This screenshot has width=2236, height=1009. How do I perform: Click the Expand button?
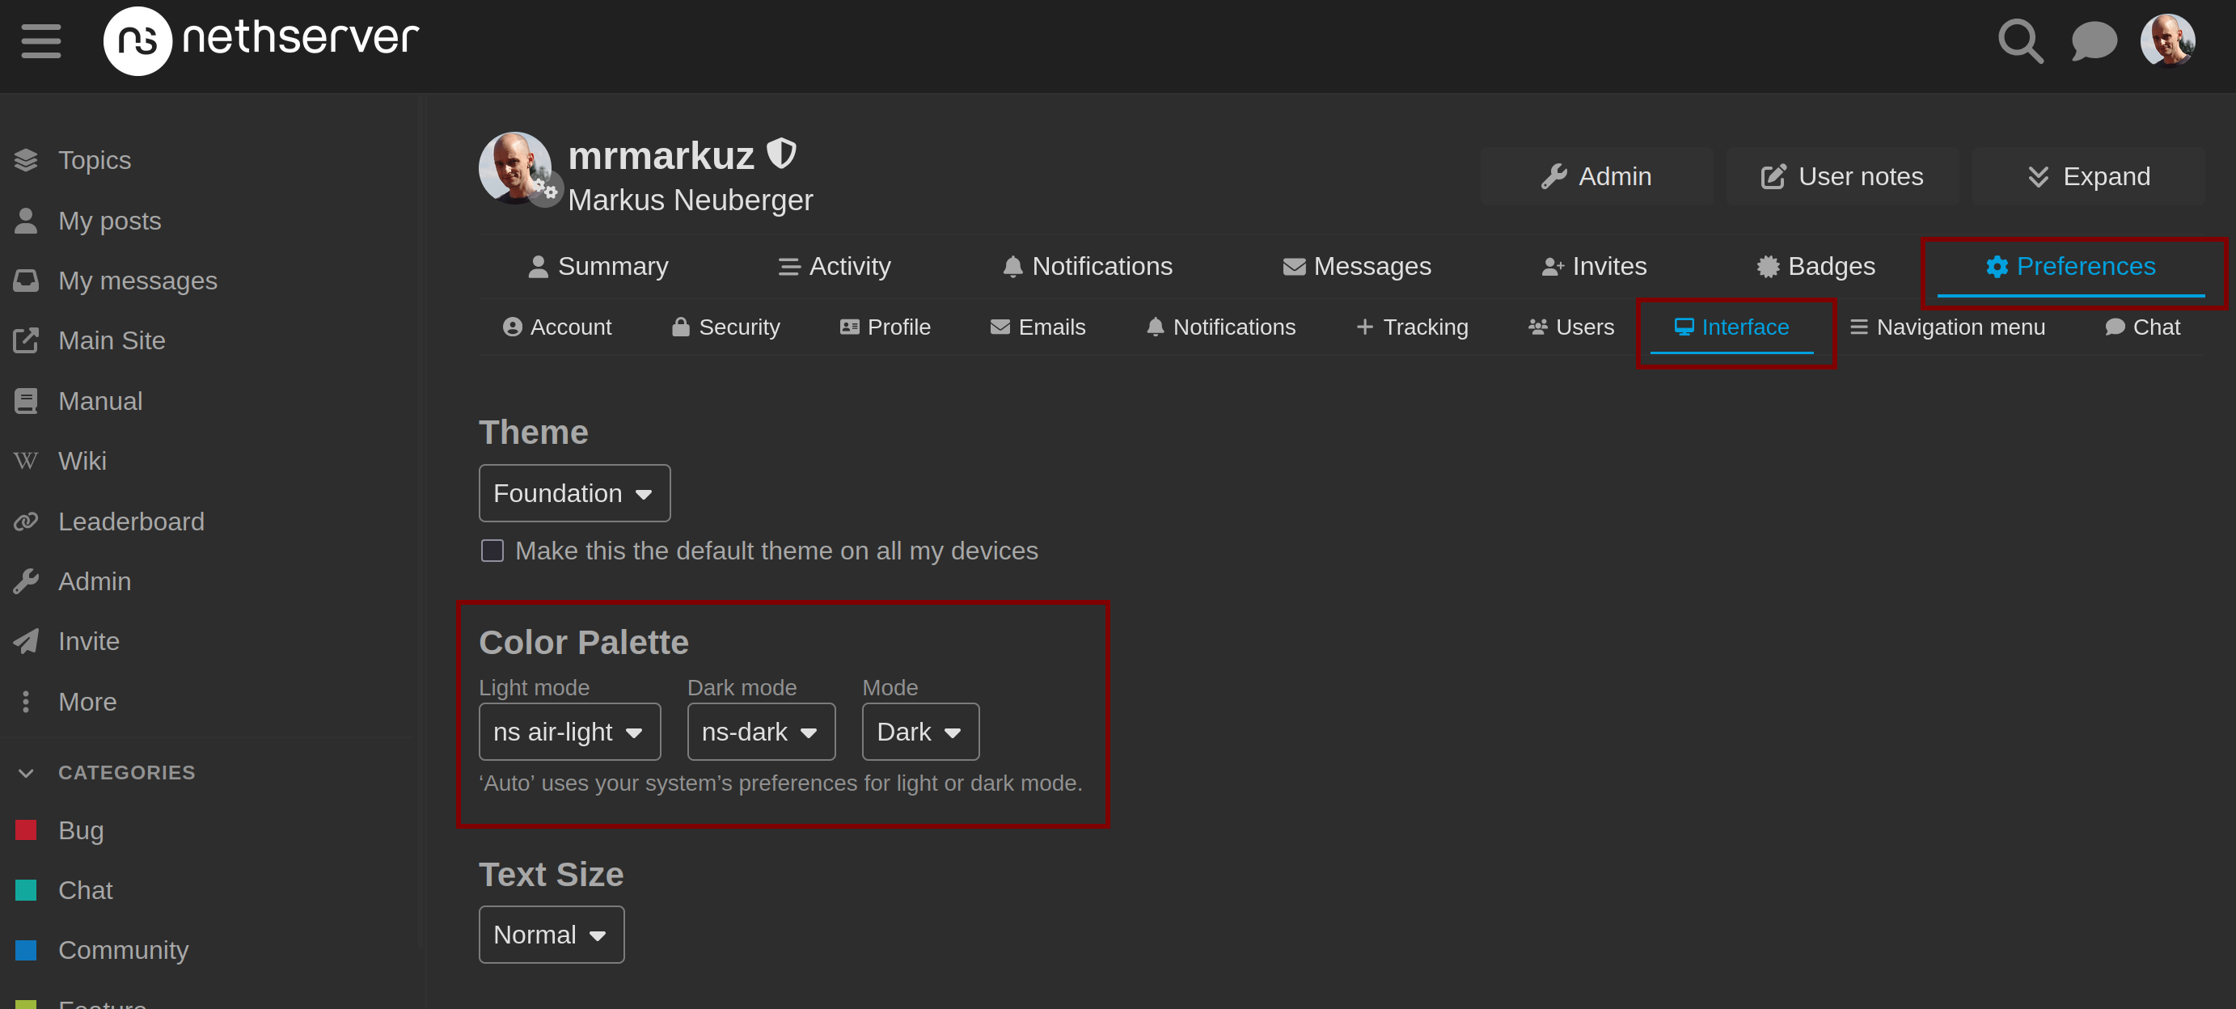(x=2089, y=177)
